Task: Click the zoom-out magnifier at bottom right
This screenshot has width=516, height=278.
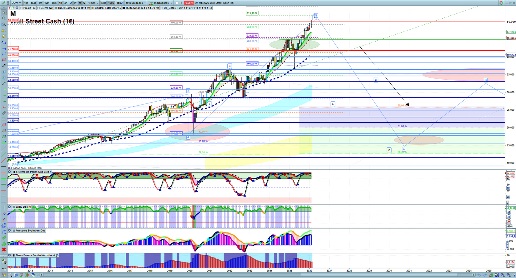Action: coord(502,275)
